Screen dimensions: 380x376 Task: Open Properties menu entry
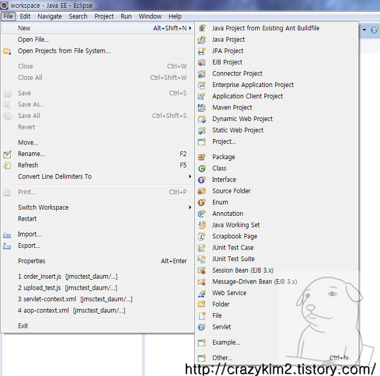click(x=98, y=261)
